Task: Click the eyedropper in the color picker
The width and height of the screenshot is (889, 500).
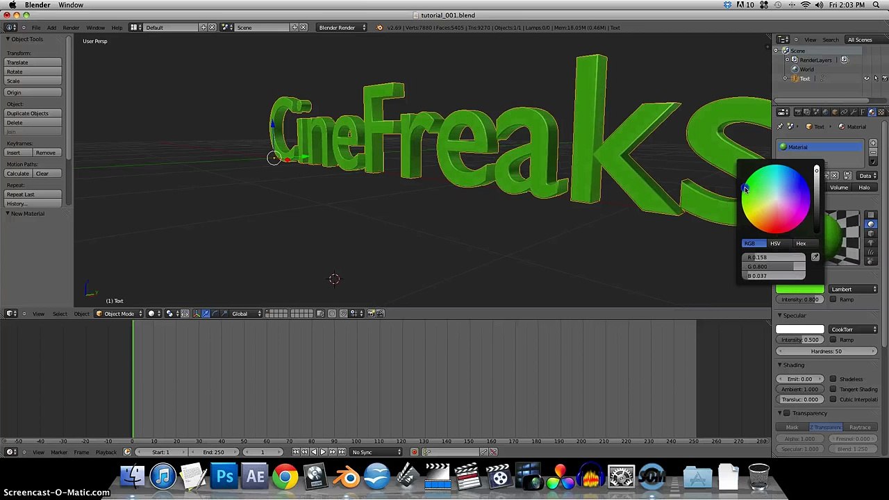Action: click(815, 258)
